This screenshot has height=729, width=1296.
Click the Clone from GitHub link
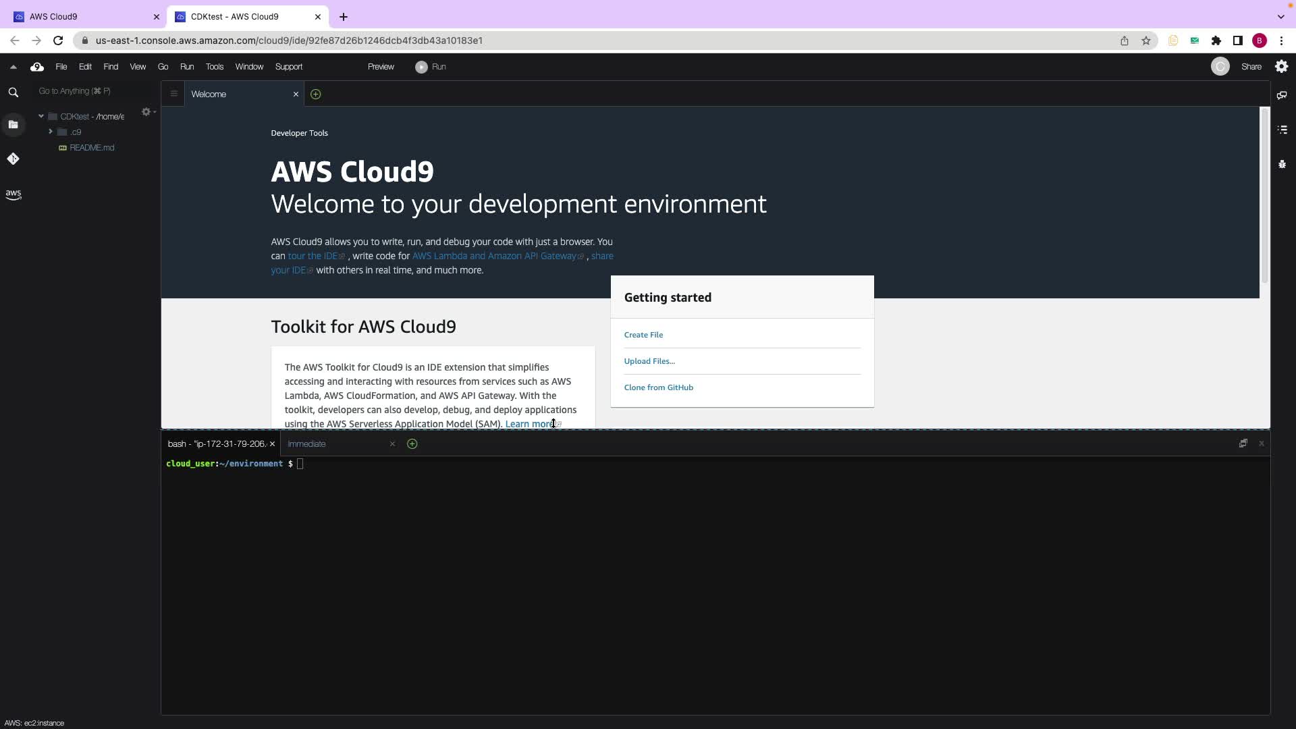(658, 387)
